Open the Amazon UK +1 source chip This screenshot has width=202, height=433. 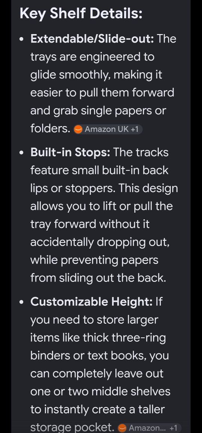(x=108, y=129)
